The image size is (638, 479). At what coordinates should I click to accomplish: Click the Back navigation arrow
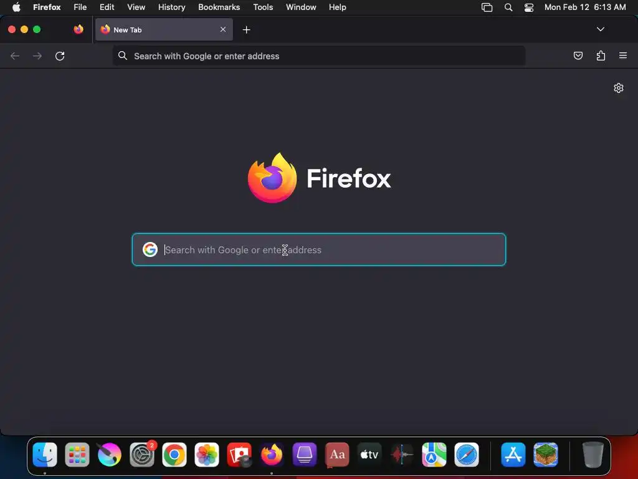click(x=15, y=56)
